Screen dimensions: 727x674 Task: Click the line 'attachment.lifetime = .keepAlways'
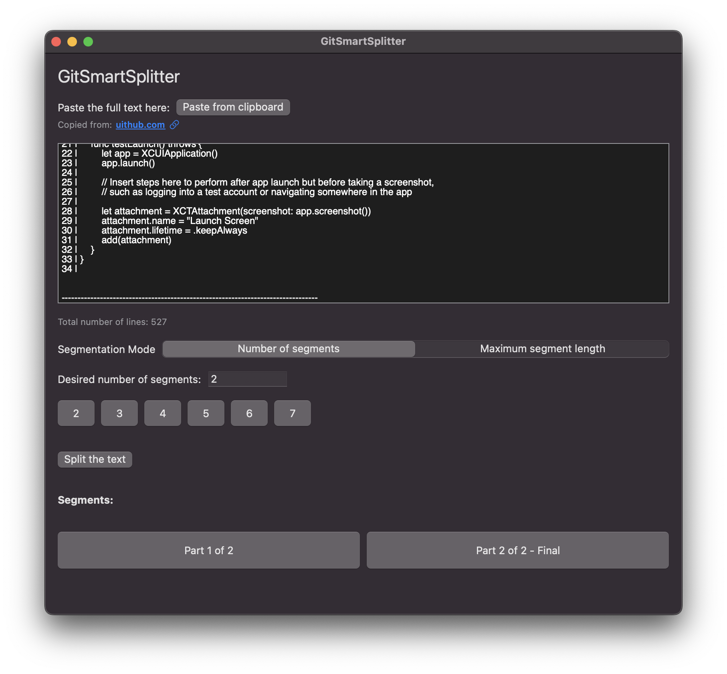(174, 230)
